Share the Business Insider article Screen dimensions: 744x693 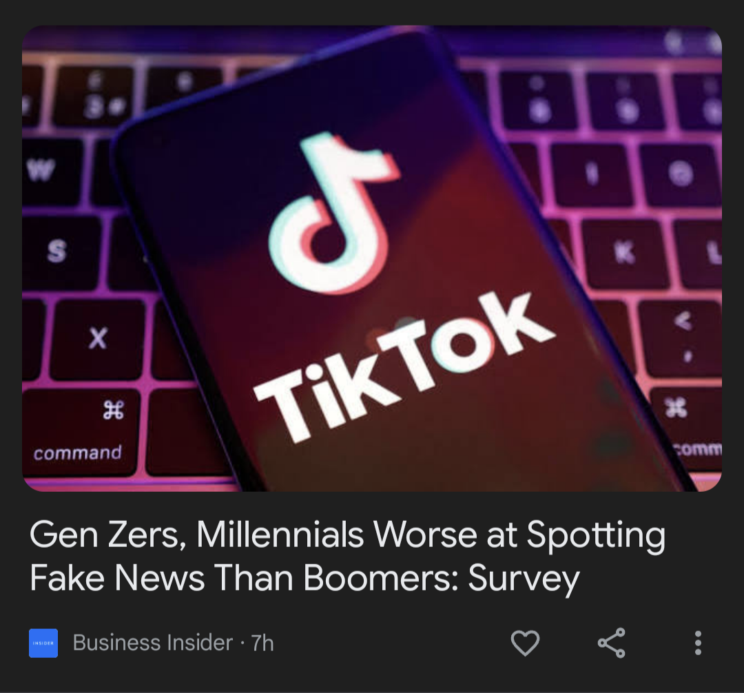click(x=611, y=643)
